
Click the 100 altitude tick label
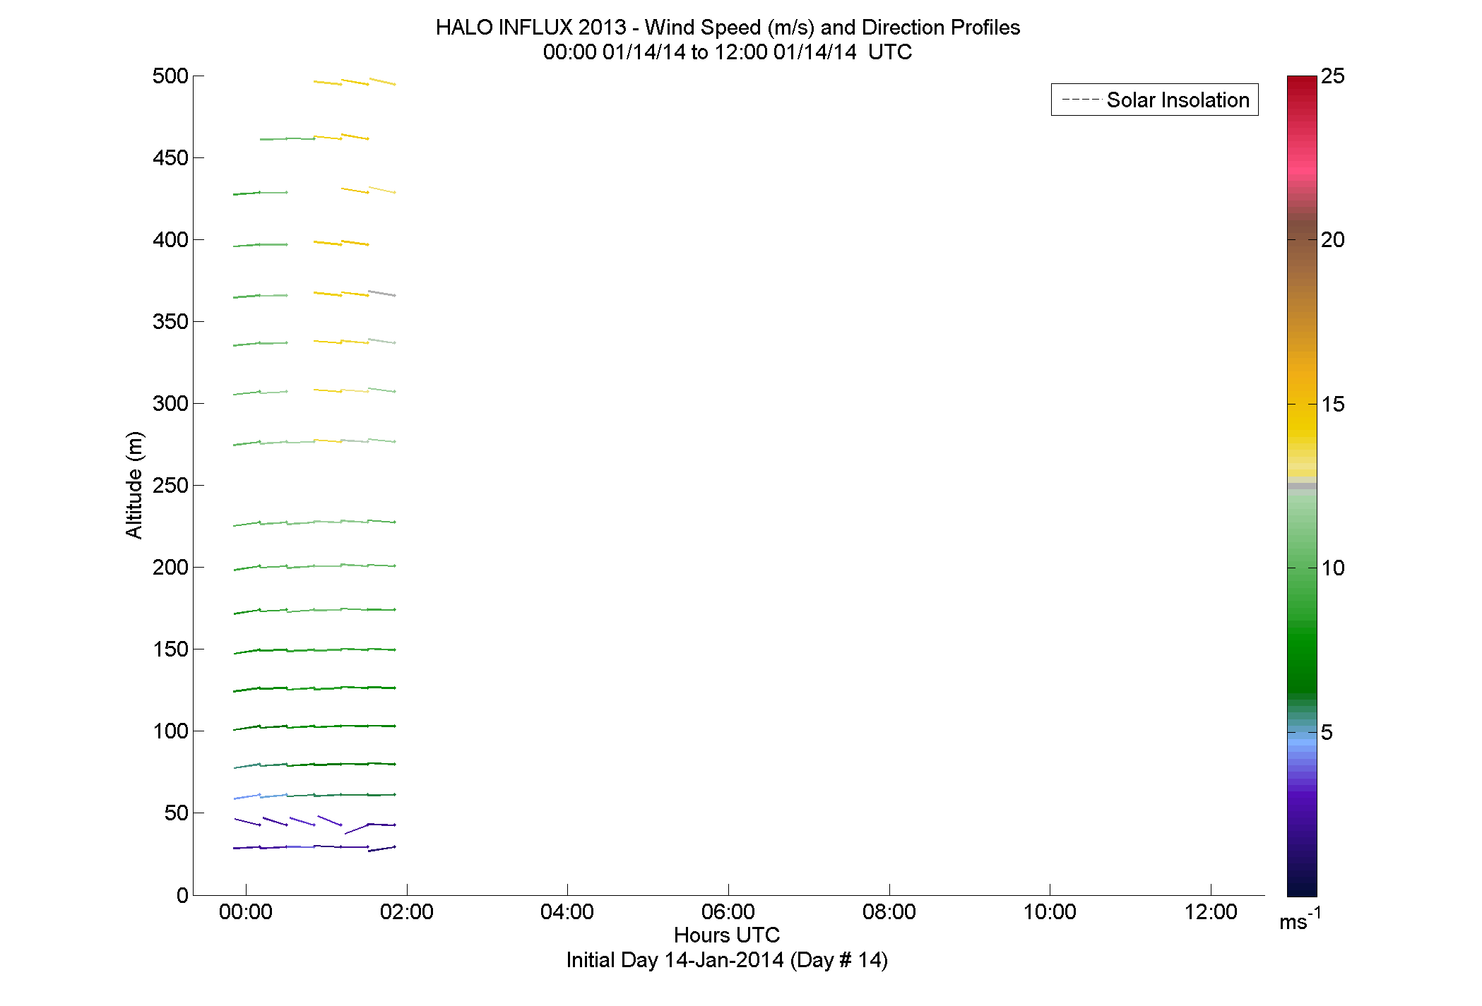click(170, 731)
